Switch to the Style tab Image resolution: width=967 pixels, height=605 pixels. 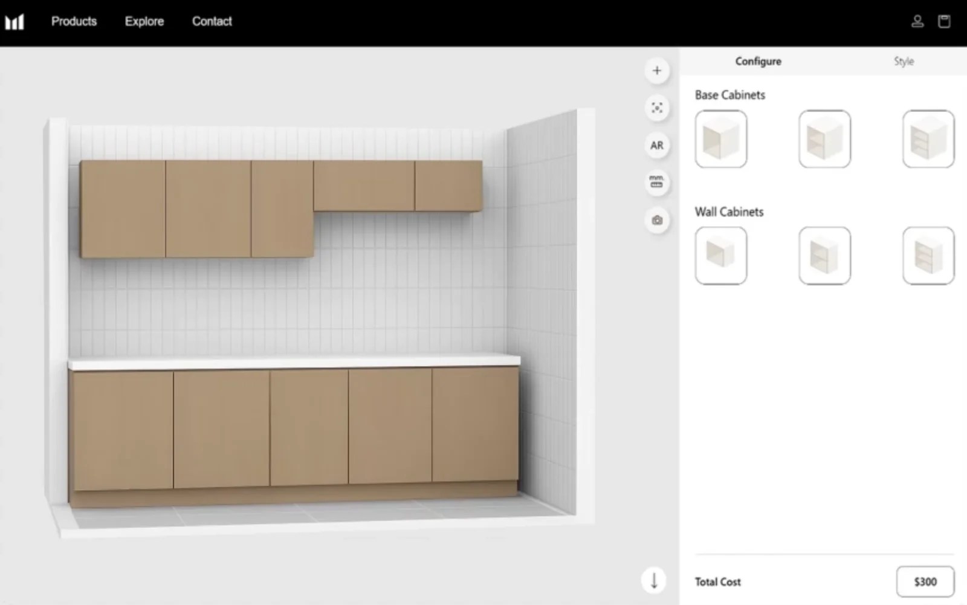click(x=903, y=61)
